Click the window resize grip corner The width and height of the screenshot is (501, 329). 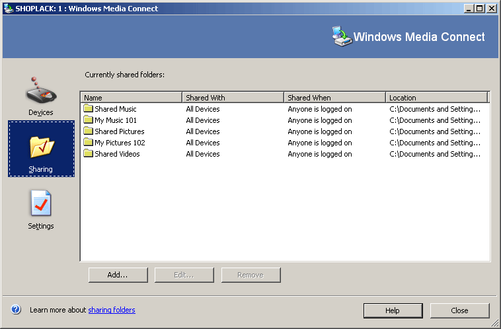click(x=494, y=322)
